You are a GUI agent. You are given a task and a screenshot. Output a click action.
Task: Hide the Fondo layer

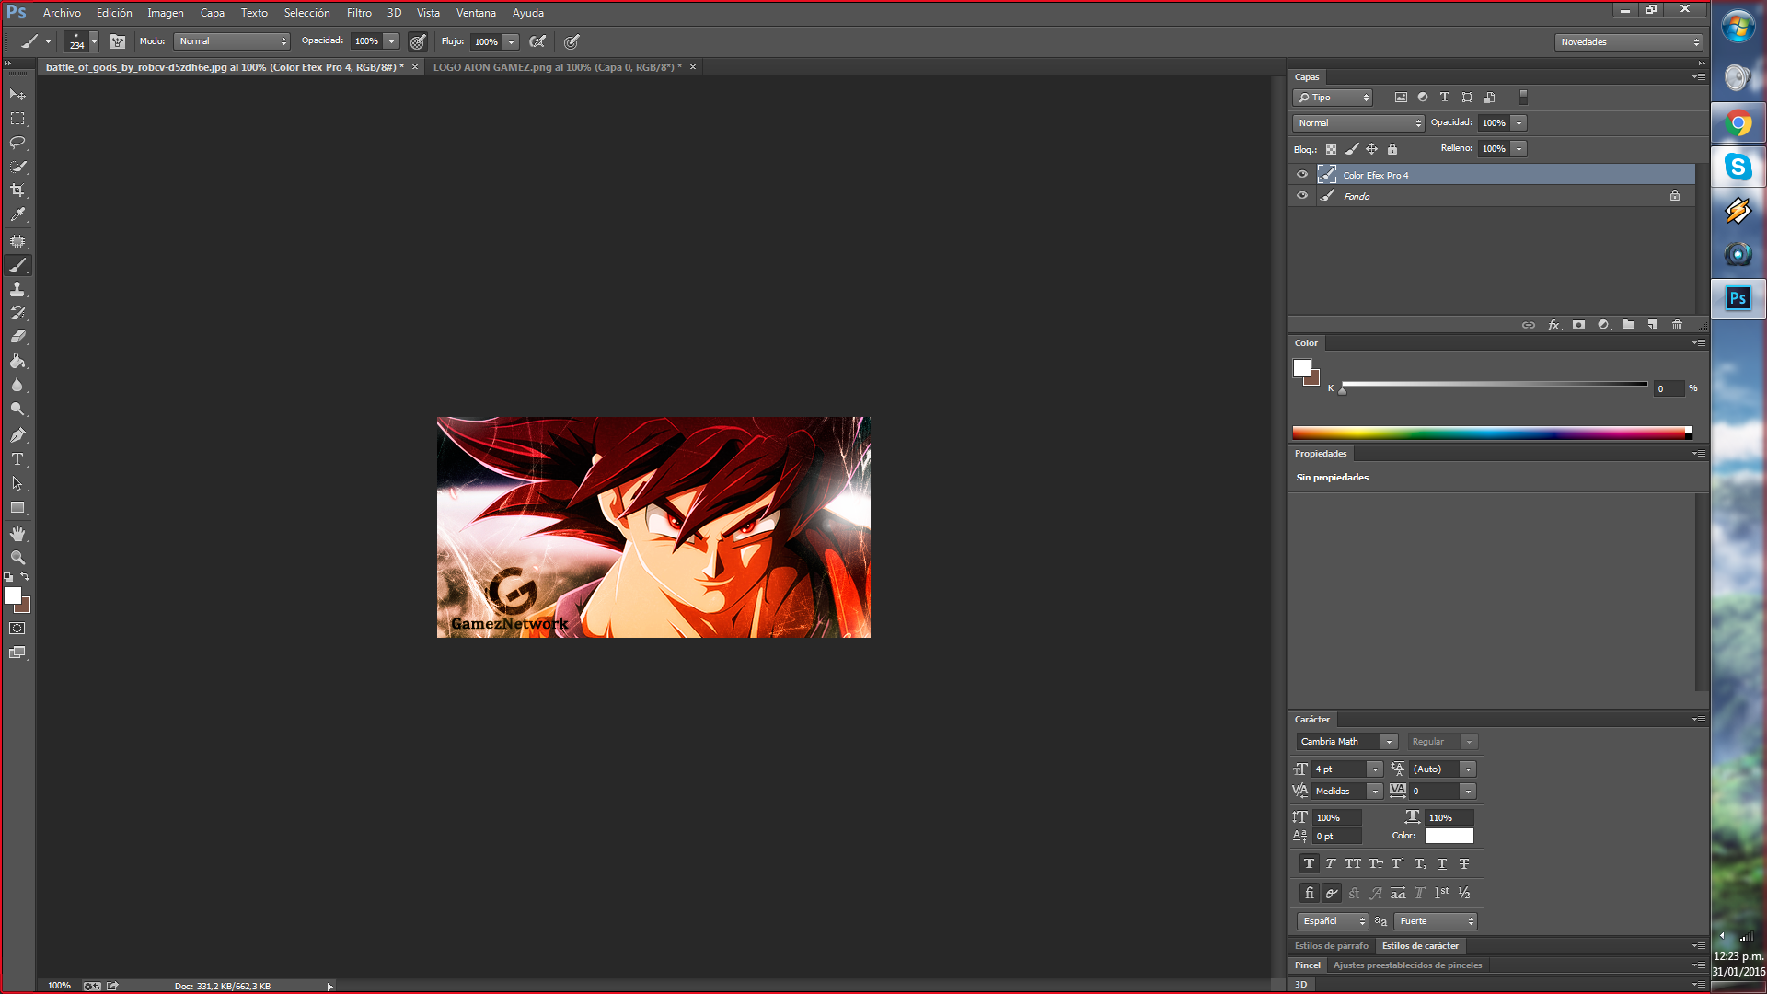pyautogui.click(x=1302, y=195)
